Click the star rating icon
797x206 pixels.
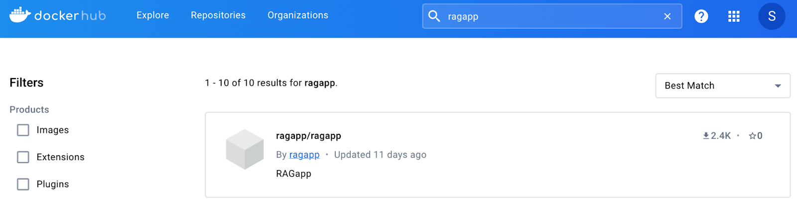753,136
